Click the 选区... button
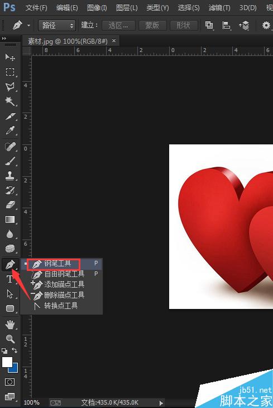273x408 pixels. [118, 26]
